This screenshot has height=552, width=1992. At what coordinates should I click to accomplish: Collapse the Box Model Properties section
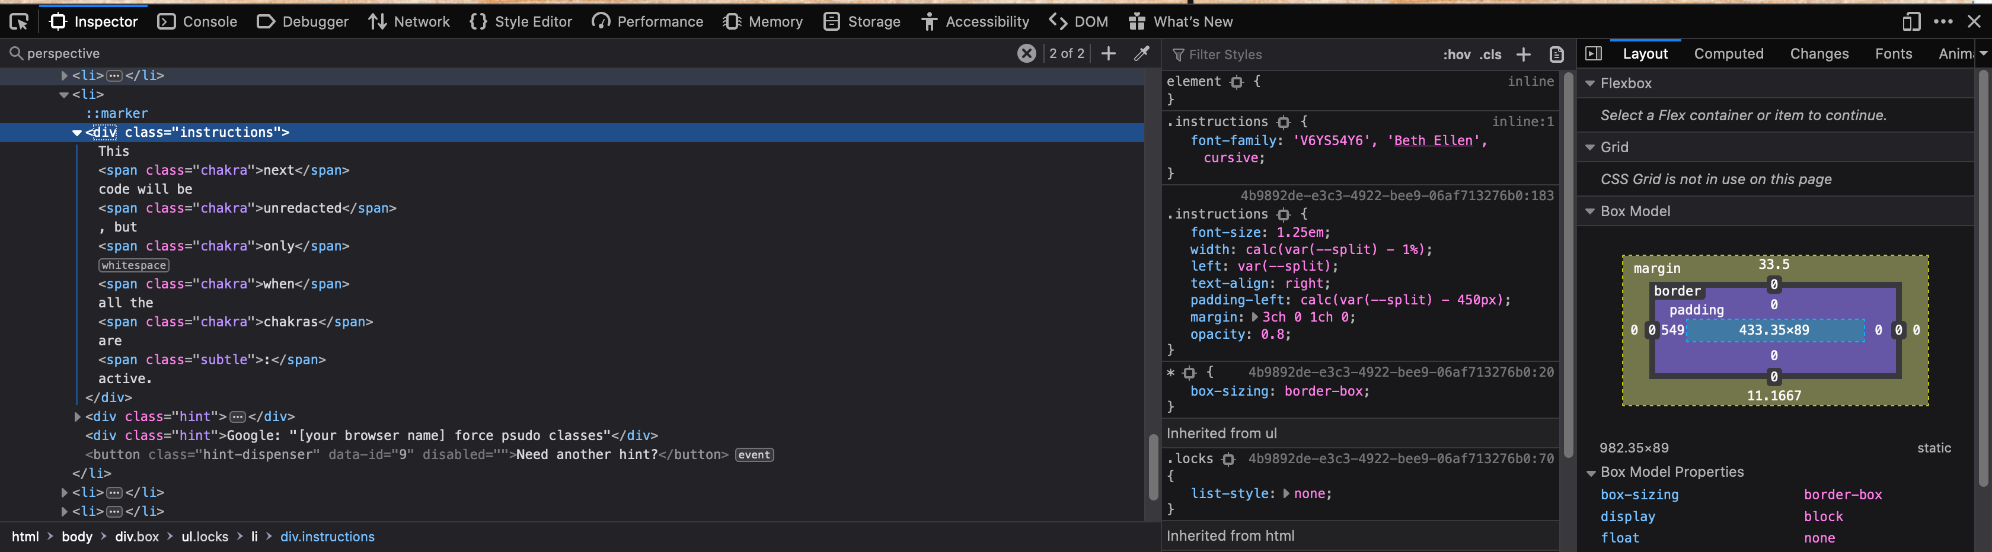coord(1590,473)
